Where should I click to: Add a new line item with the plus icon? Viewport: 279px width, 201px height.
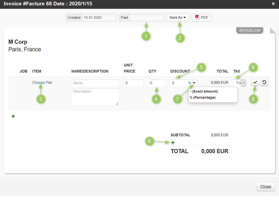point(13,116)
